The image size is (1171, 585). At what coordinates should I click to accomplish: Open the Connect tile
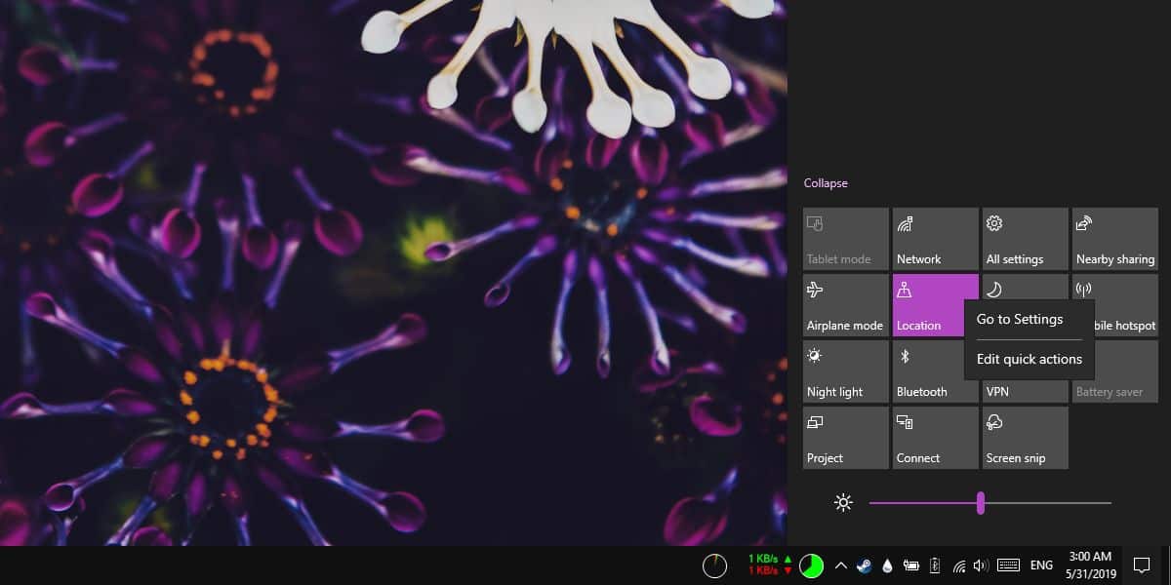click(x=936, y=438)
